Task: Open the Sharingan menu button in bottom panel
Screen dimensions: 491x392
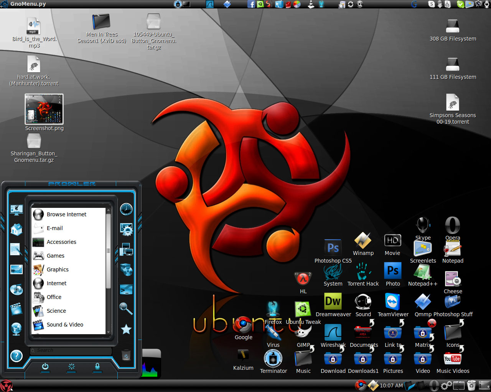Action: [x=6, y=385]
